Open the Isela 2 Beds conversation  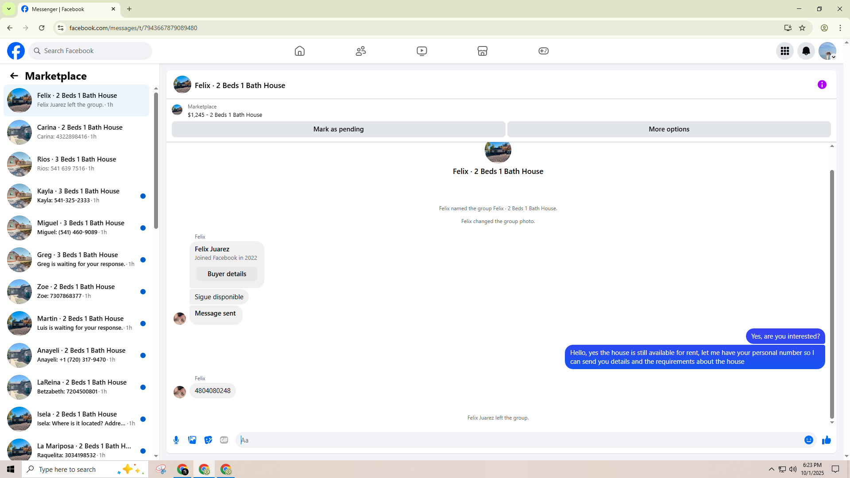77,419
